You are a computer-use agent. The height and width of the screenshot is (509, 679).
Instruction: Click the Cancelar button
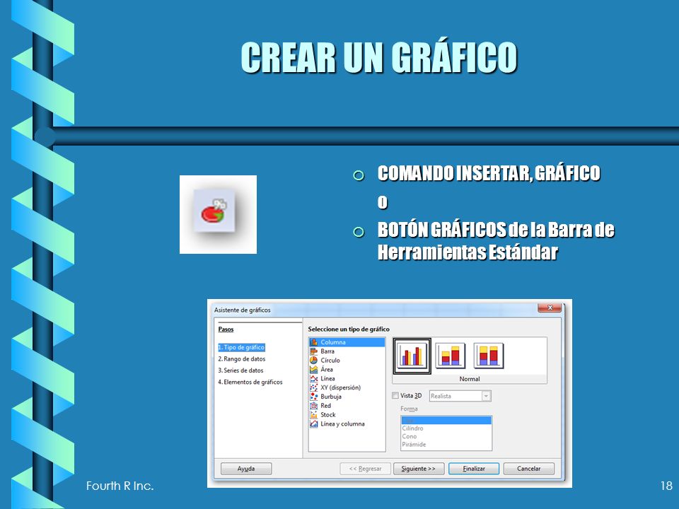[x=529, y=469]
